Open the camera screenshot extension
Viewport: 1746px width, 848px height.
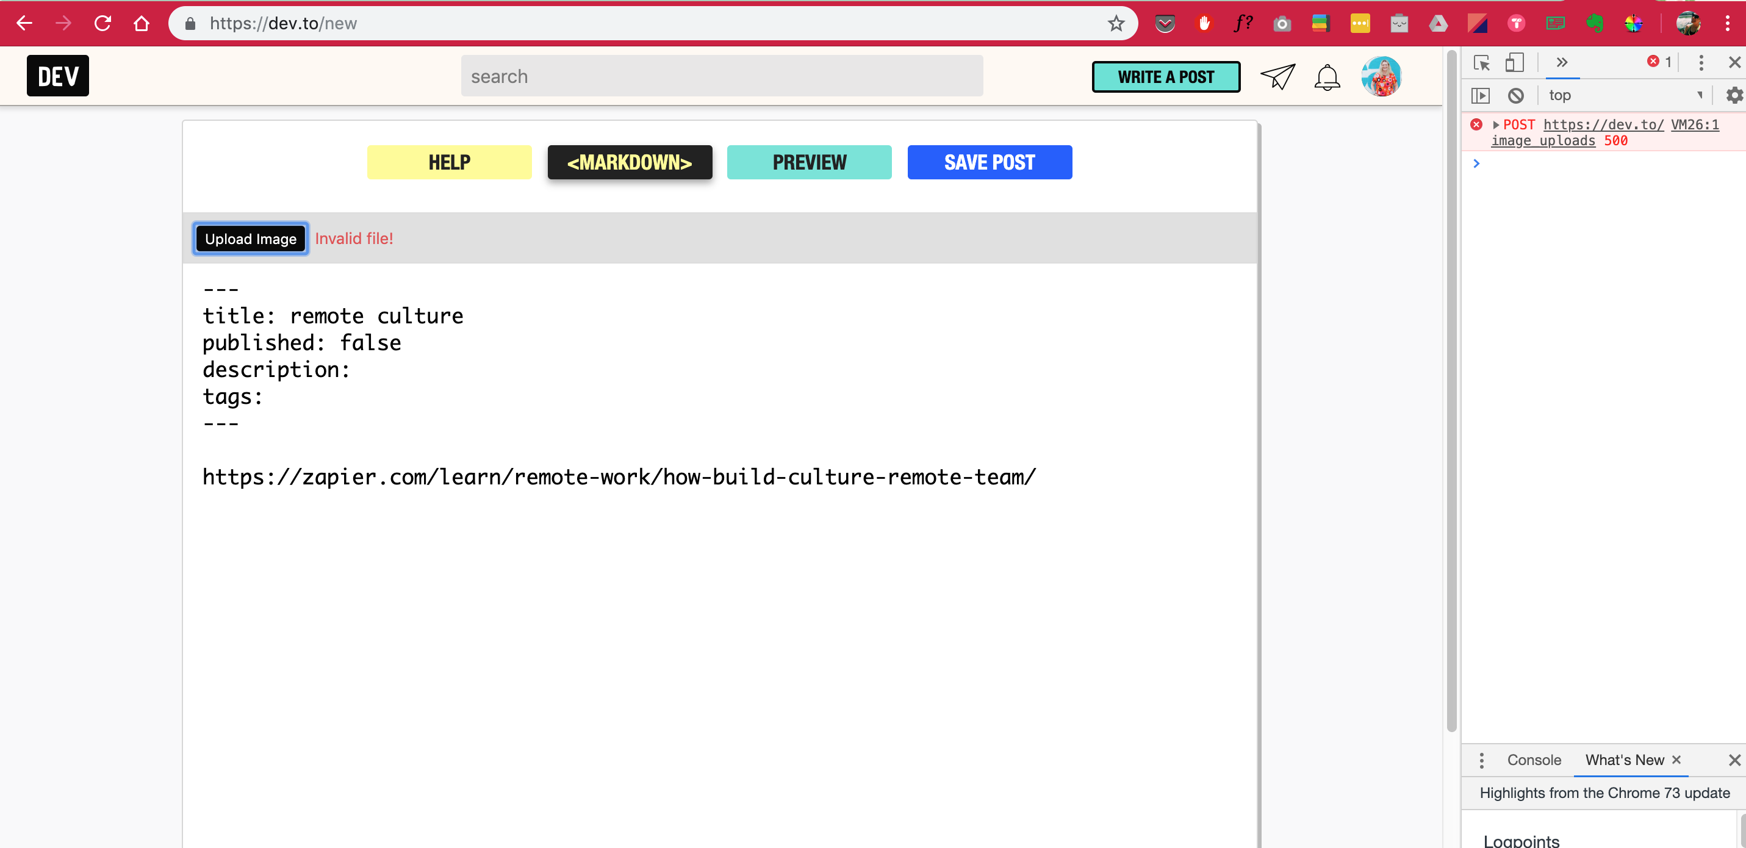pyautogui.click(x=1282, y=23)
